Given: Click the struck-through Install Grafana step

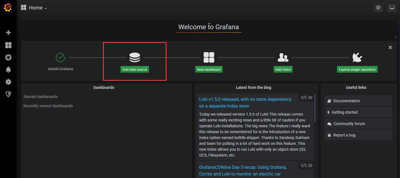Looking at the screenshot, I should pos(61,69).
